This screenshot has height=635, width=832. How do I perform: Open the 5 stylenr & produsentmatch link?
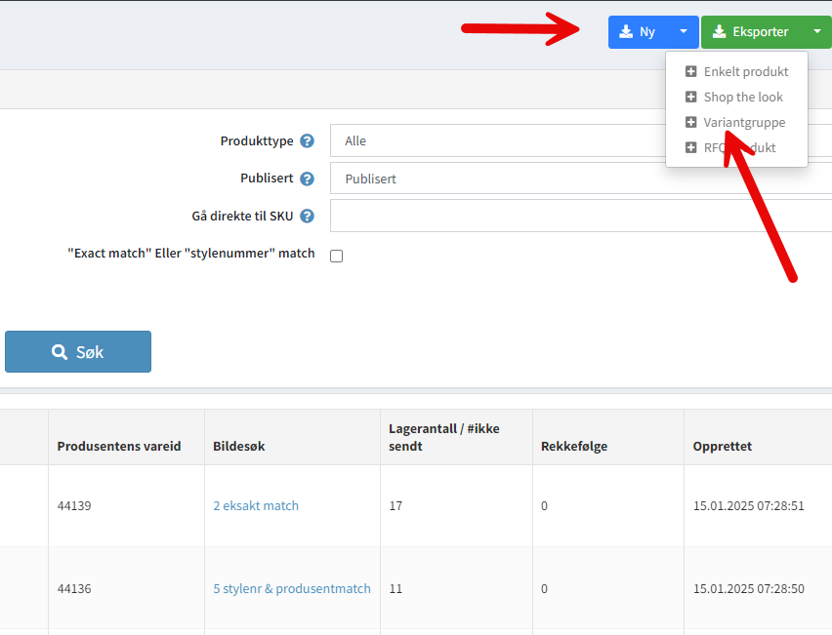coord(292,589)
